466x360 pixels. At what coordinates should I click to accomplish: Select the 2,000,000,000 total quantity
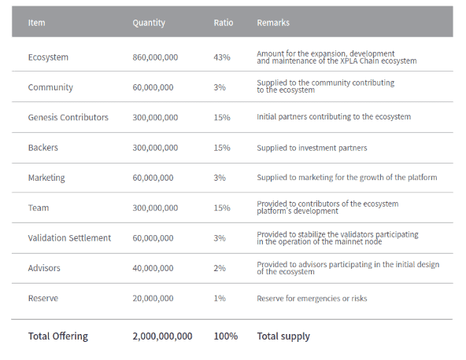(x=162, y=336)
